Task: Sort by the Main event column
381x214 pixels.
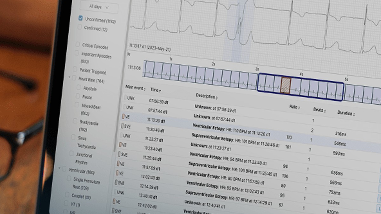Action: coord(136,88)
